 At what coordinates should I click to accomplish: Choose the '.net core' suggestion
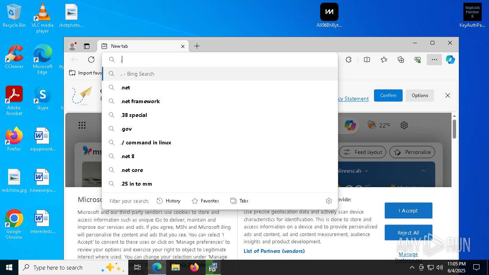[220, 170]
